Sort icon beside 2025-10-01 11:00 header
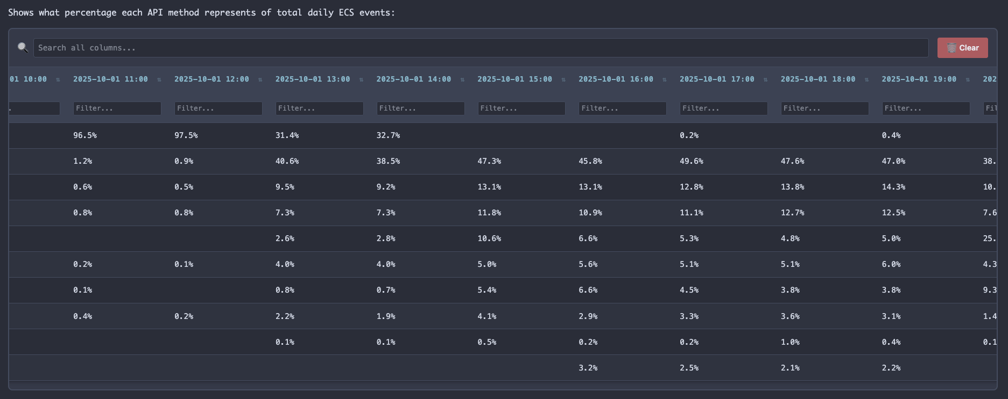The height and width of the screenshot is (399, 1008). click(x=159, y=79)
